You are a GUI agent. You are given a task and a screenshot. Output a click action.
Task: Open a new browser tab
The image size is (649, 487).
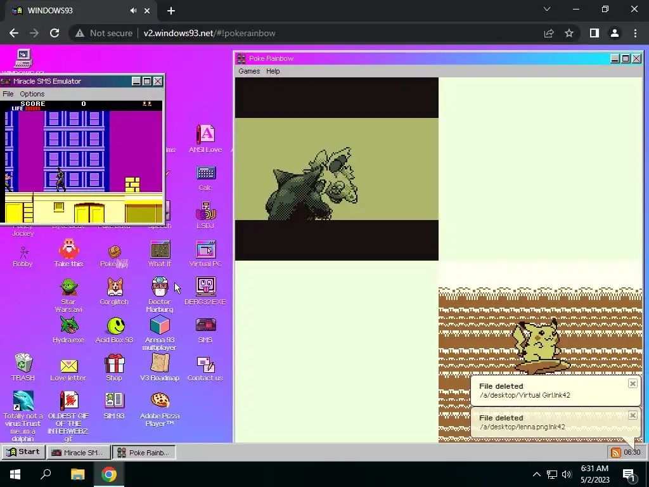[x=171, y=11]
